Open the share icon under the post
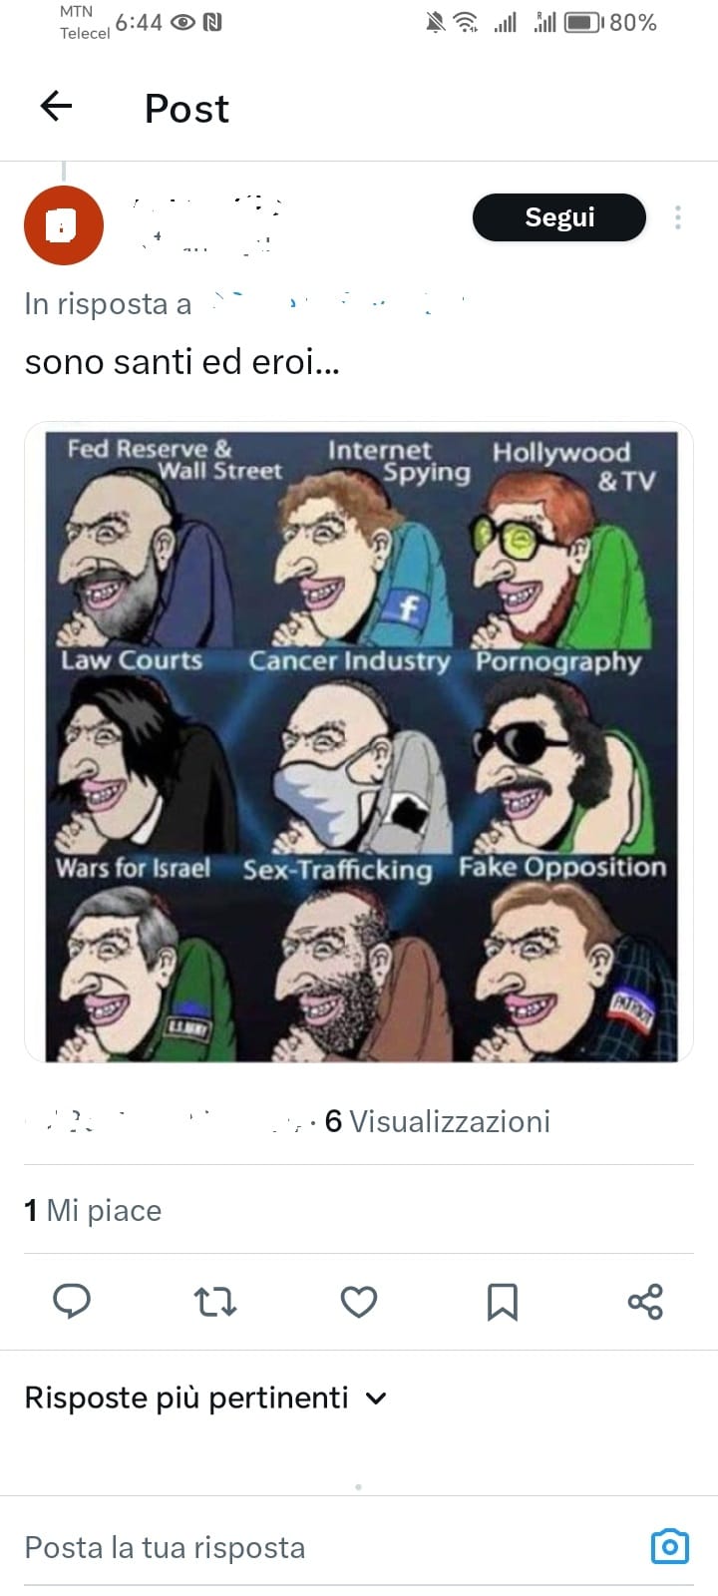 pyautogui.click(x=645, y=1302)
